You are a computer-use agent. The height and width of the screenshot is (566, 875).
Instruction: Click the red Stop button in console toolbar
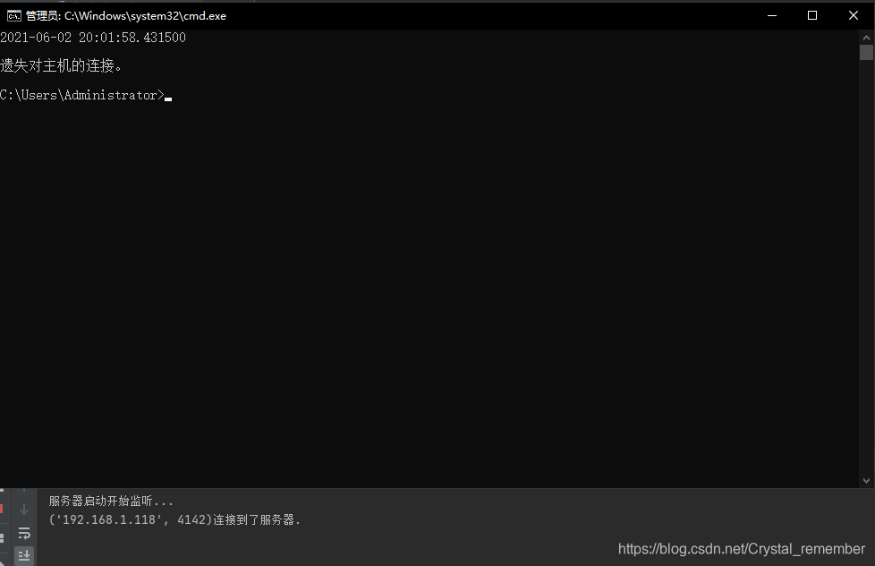(x=3, y=509)
